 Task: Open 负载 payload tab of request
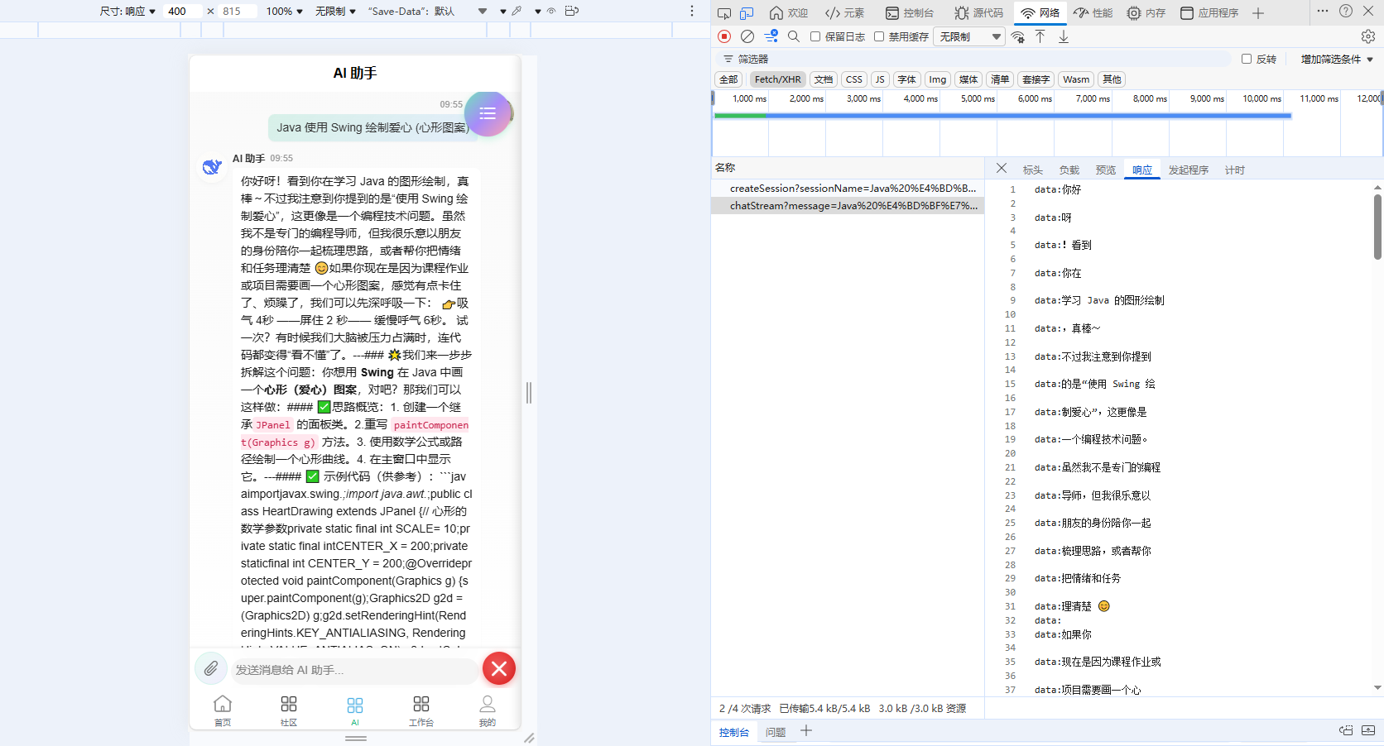click(1069, 170)
